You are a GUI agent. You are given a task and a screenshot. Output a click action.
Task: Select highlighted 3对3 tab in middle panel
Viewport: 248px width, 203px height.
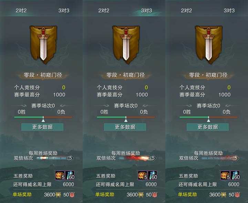coord(147,11)
